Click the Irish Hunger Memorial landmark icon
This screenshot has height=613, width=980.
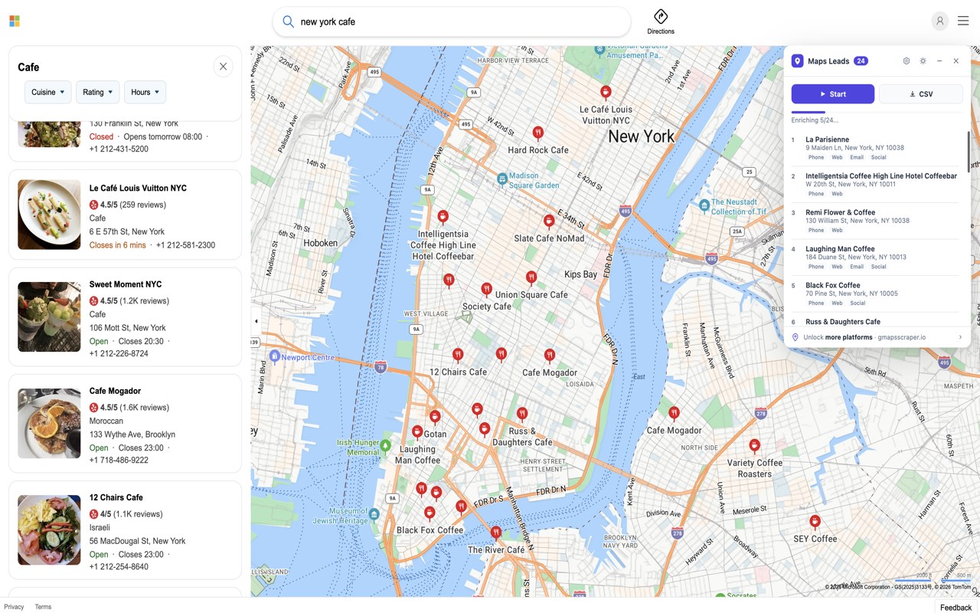386,445
